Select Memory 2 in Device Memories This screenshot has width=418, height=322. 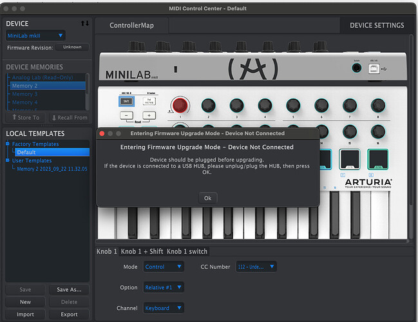tap(48, 86)
